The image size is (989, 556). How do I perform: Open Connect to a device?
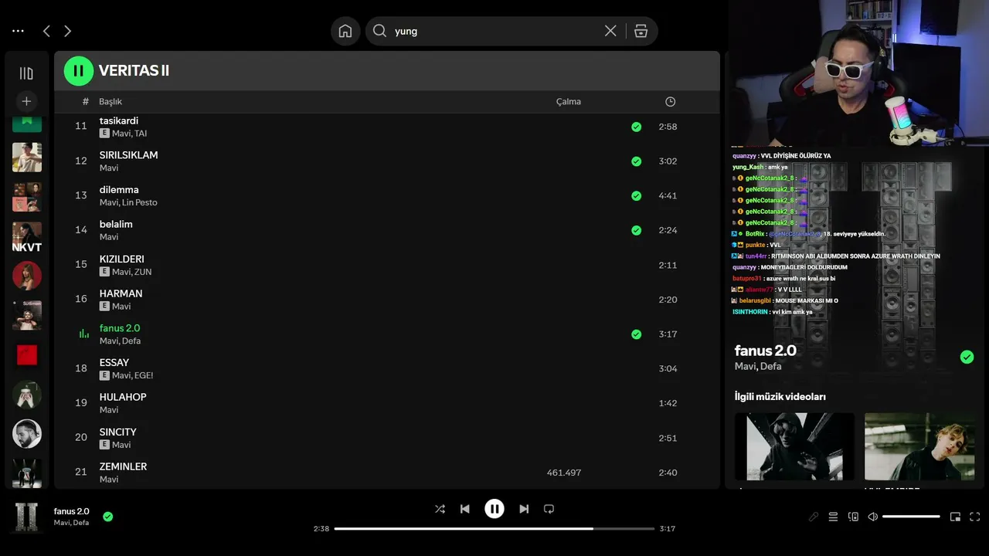click(x=853, y=517)
